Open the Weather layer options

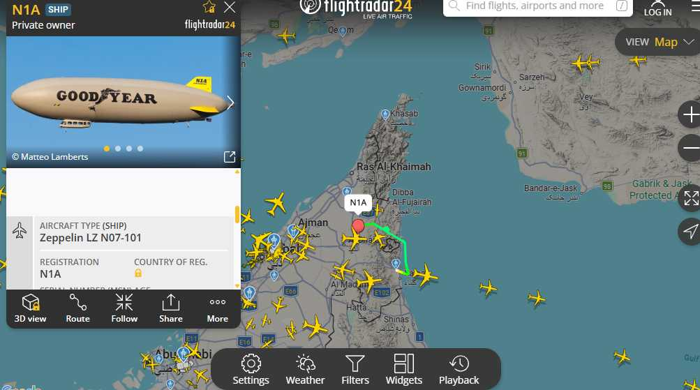tap(306, 370)
